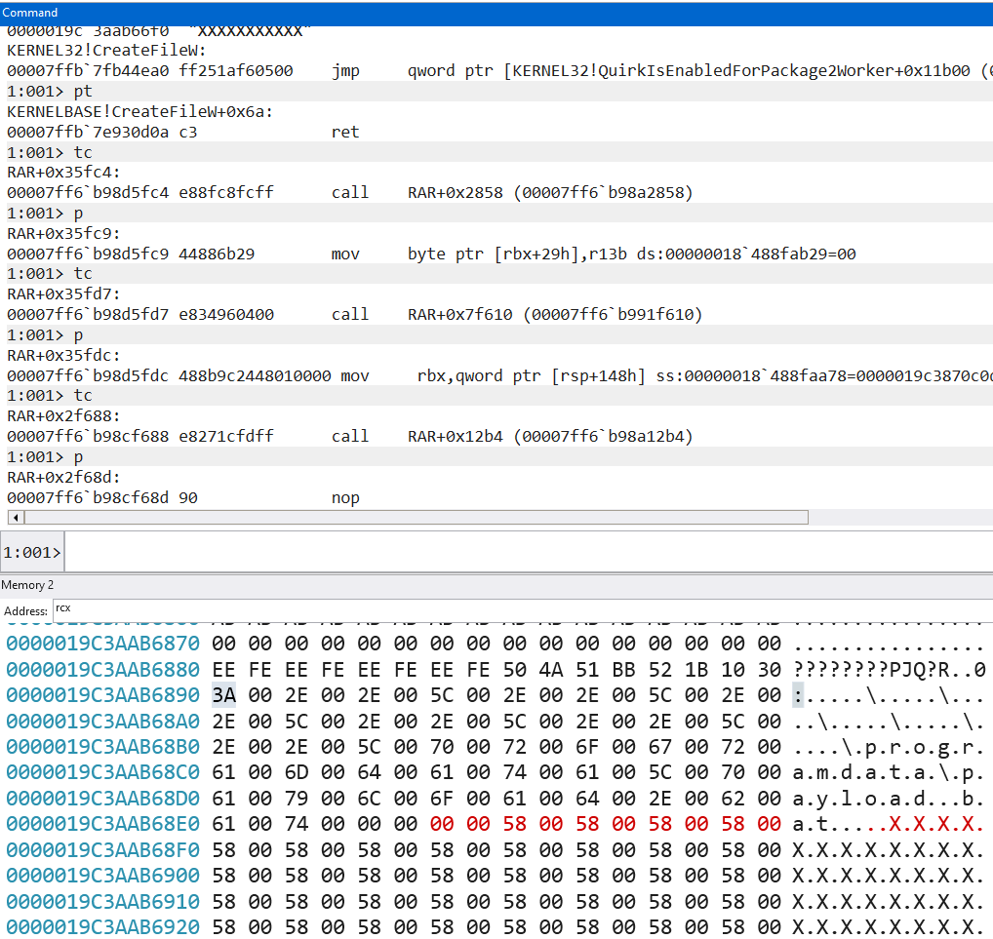Click memory address 0000019C3AAB6890
Image resolution: width=993 pixels, height=939 pixels.
tap(102, 695)
